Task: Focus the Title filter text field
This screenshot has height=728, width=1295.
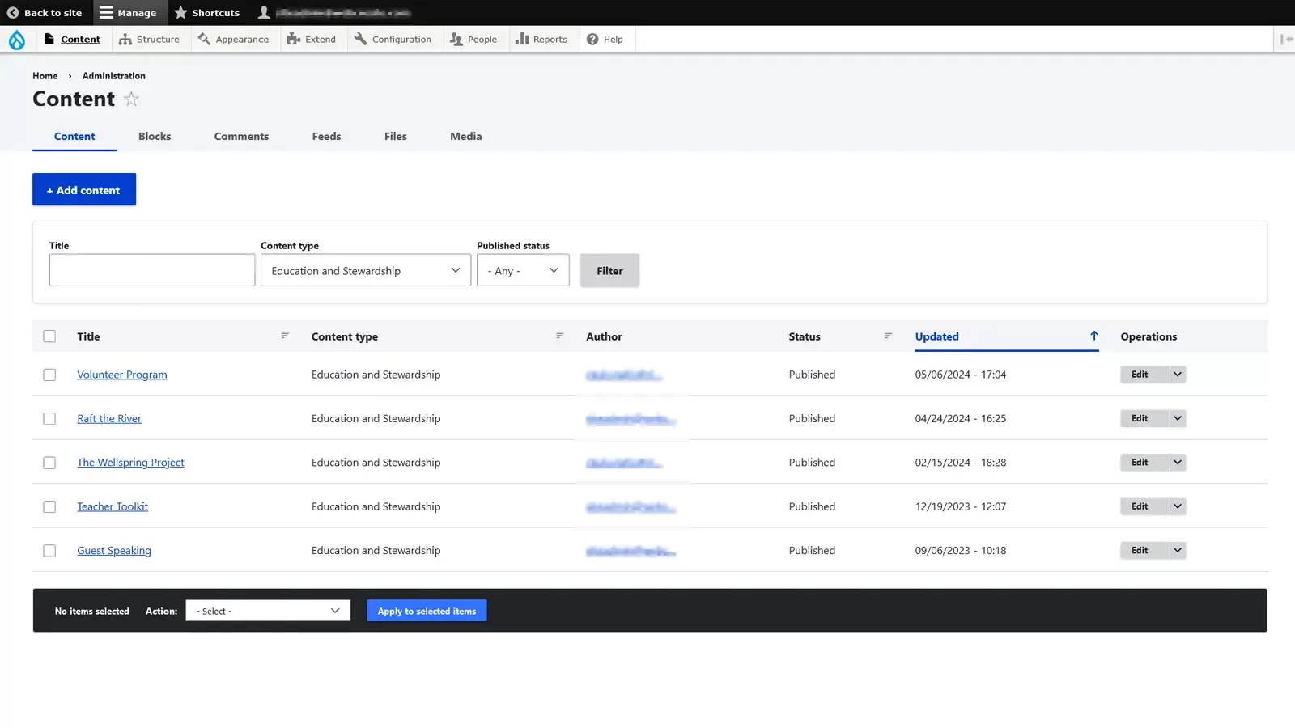Action: point(152,271)
